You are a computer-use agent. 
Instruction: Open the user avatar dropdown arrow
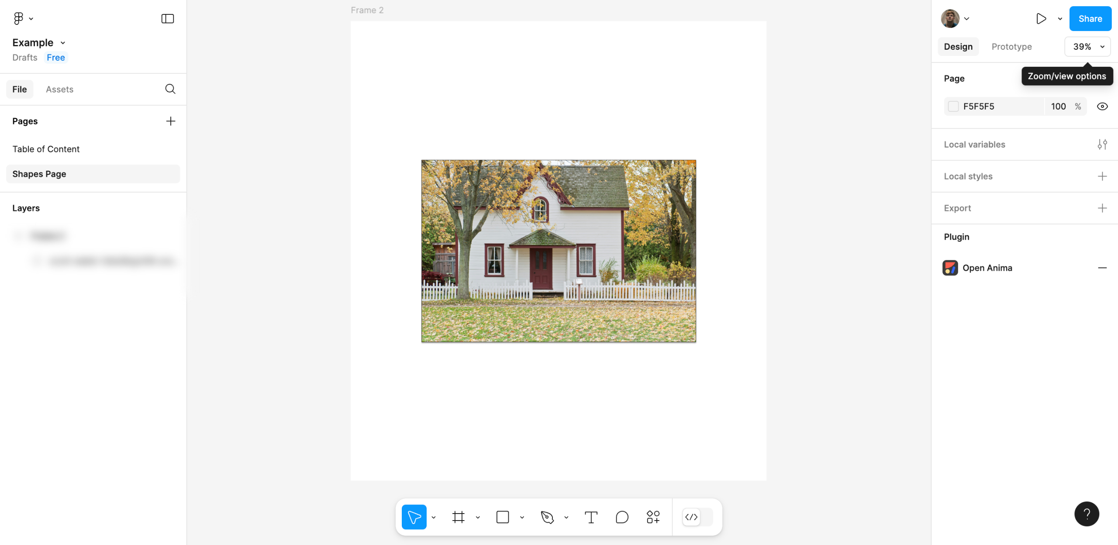966,18
